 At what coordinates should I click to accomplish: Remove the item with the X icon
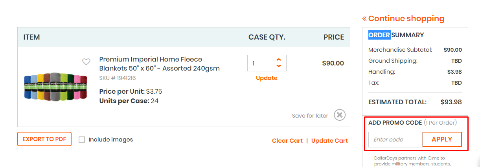(x=340, y=115)
